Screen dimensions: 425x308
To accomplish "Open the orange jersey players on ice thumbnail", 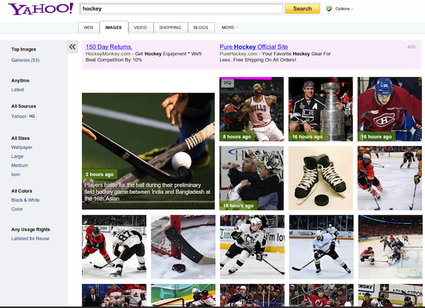I will pyautogui.click(x=390, y=178).
